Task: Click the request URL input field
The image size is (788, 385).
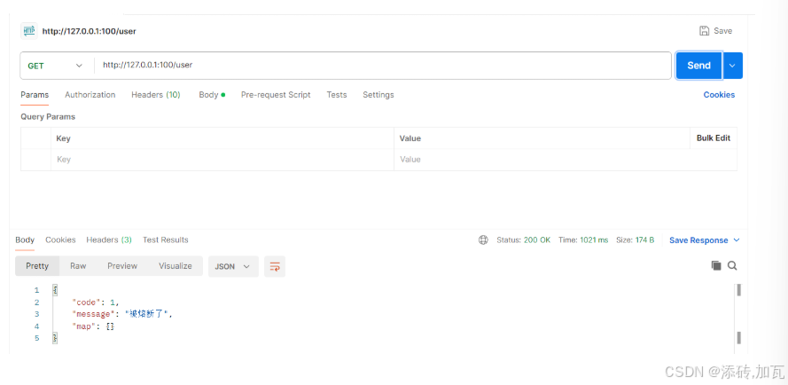Action: [x=382, y=66]
